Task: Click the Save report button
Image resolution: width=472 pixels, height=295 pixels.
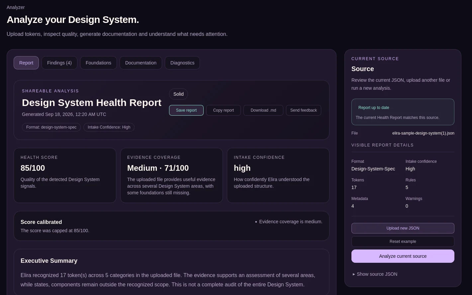Action: (186, 110)
